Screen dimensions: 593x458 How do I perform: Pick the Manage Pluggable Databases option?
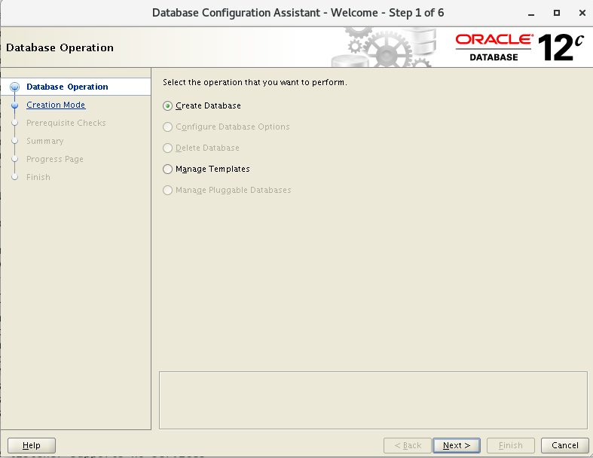[x=168, y=190]
